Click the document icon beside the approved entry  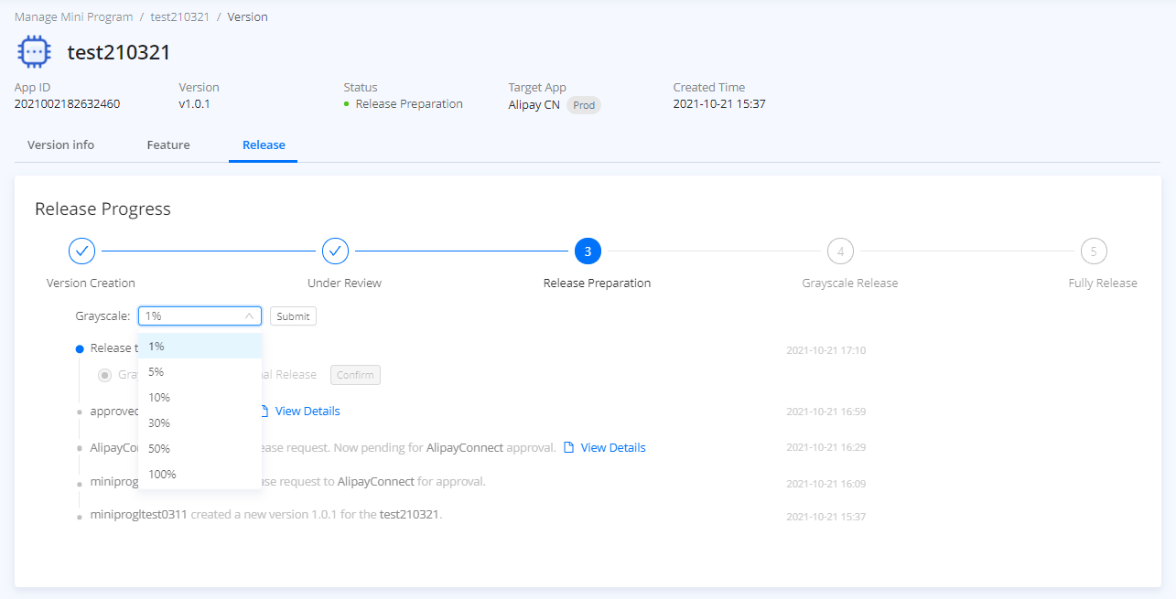[x=264, y=412]
